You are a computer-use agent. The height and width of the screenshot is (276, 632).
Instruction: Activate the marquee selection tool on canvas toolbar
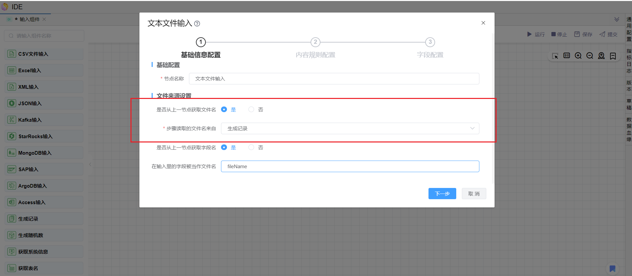(x=555, y=56)
